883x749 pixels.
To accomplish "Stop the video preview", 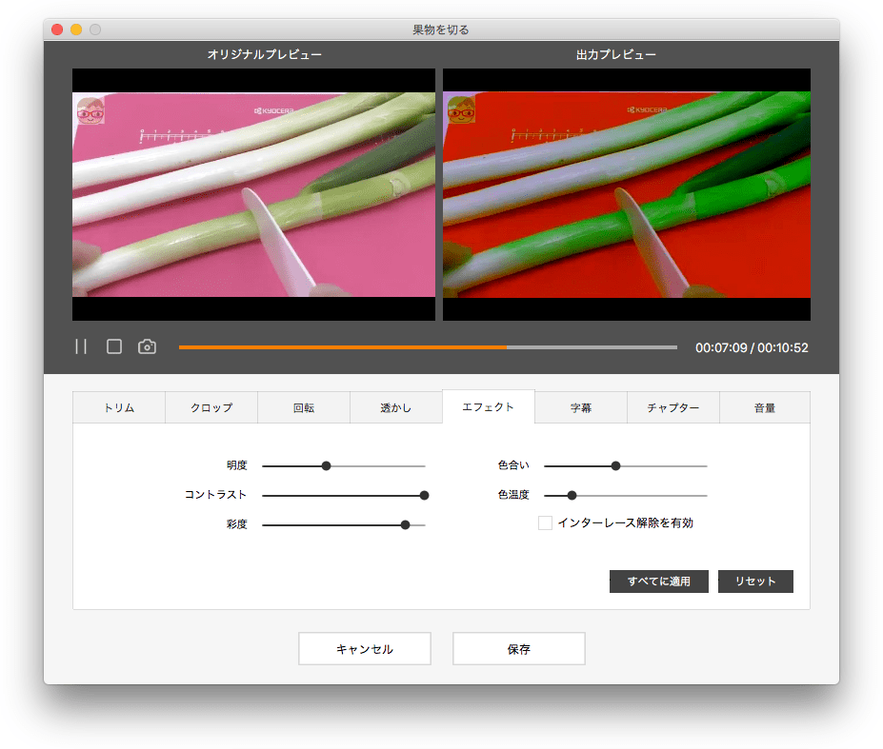I will point(114,347).
